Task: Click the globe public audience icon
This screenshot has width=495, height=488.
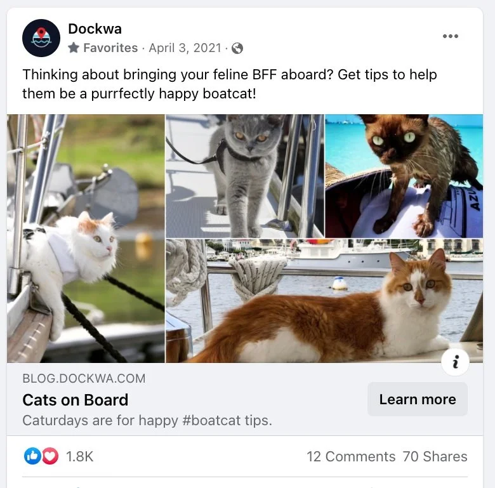Action: (x=237, y=48)
